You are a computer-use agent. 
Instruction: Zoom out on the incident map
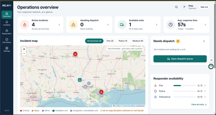pyautogui.click(x=24, y=53)
